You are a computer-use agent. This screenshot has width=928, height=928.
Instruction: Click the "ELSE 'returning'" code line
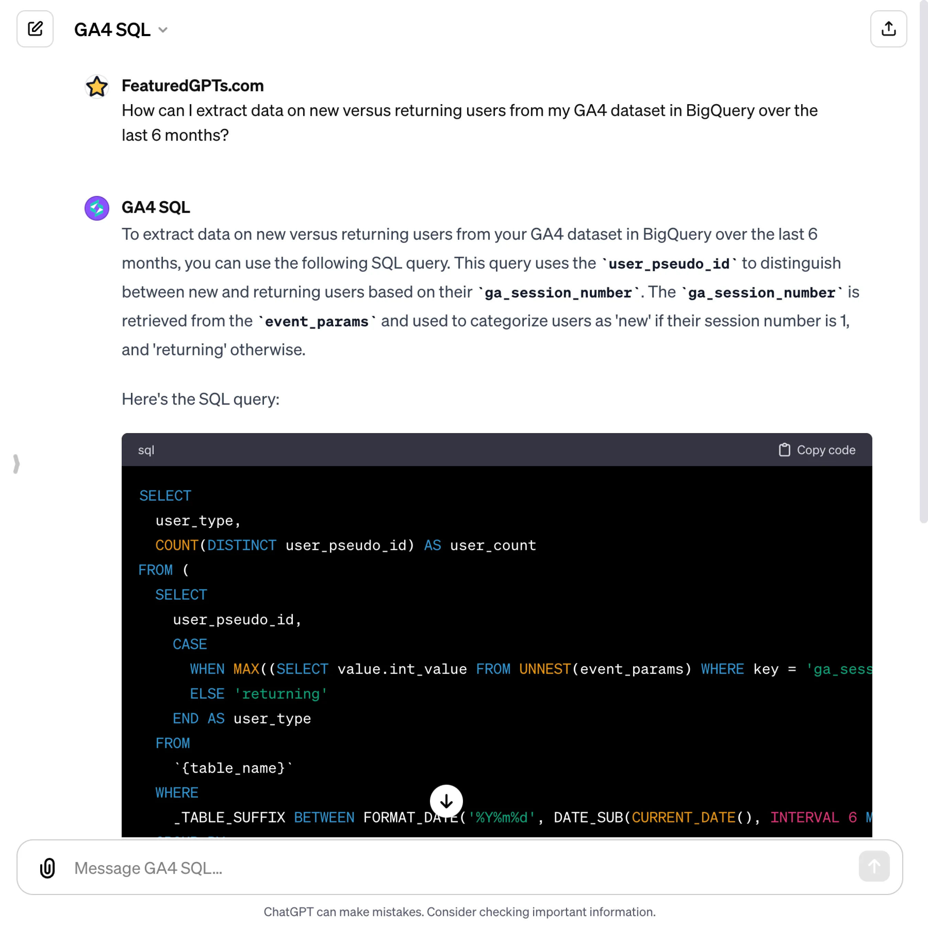click(258, 694)
